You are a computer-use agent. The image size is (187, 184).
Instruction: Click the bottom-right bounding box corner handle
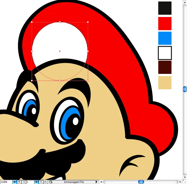tap(88, 81)
